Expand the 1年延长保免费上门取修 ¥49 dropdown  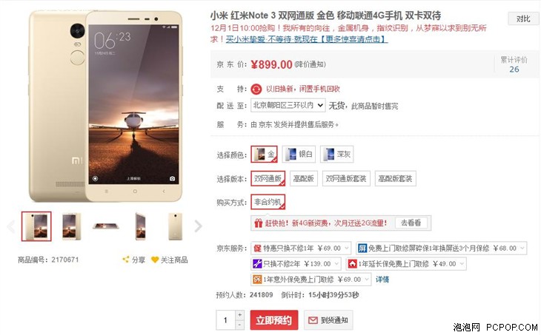[406, 264]
